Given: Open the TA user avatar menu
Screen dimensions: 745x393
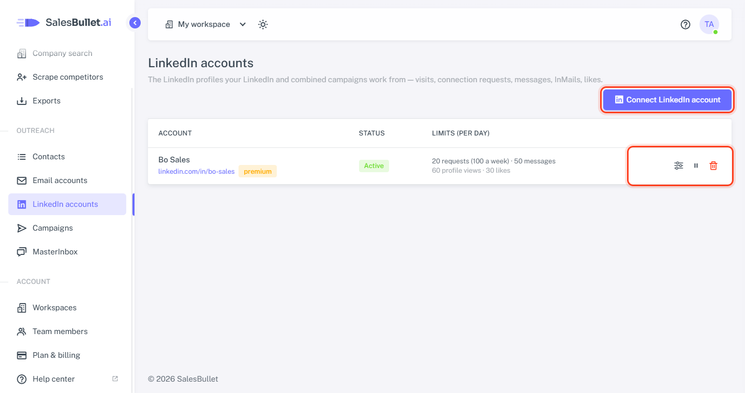Looking at the screenshot, I should (709, 24).
